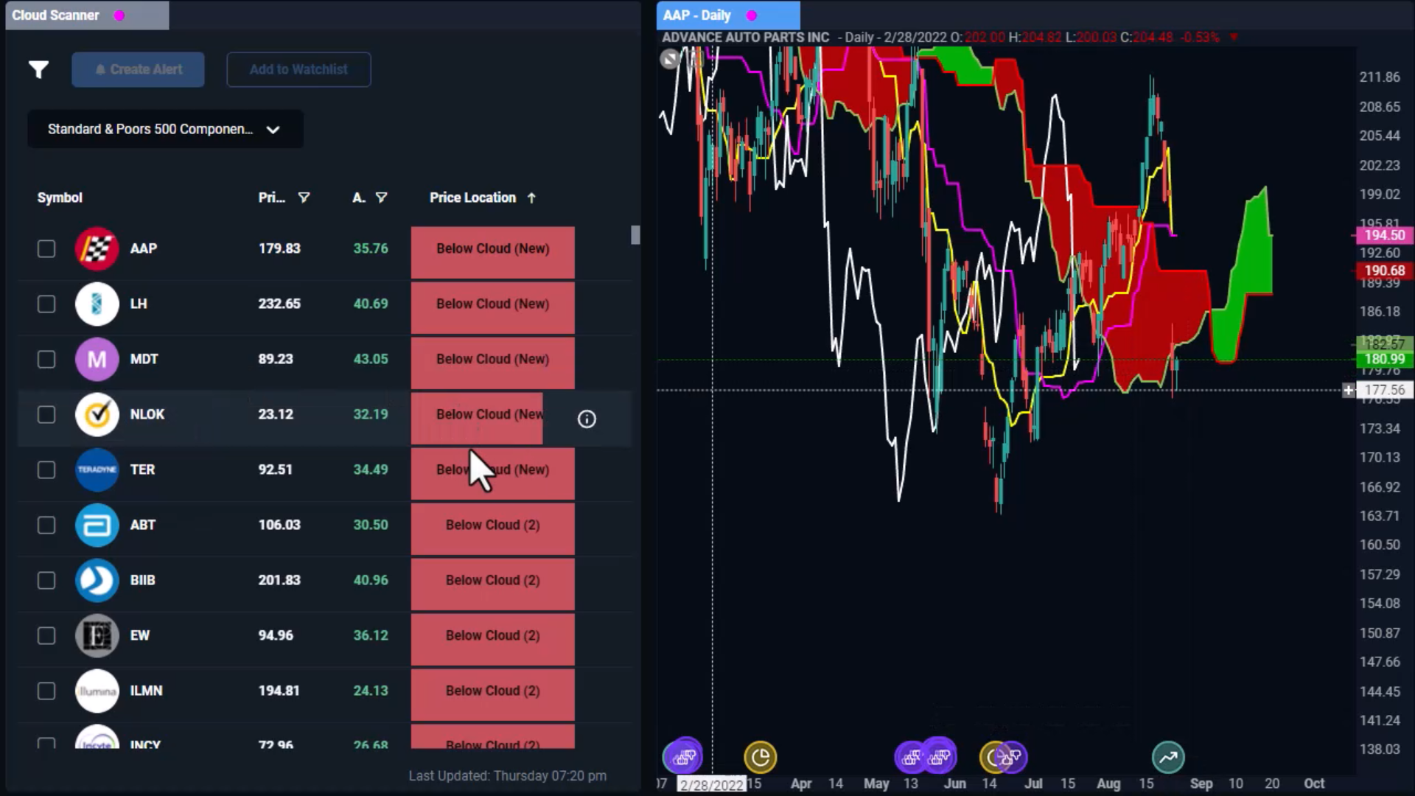Check the AAP row checkbox

tap(46, 249)
